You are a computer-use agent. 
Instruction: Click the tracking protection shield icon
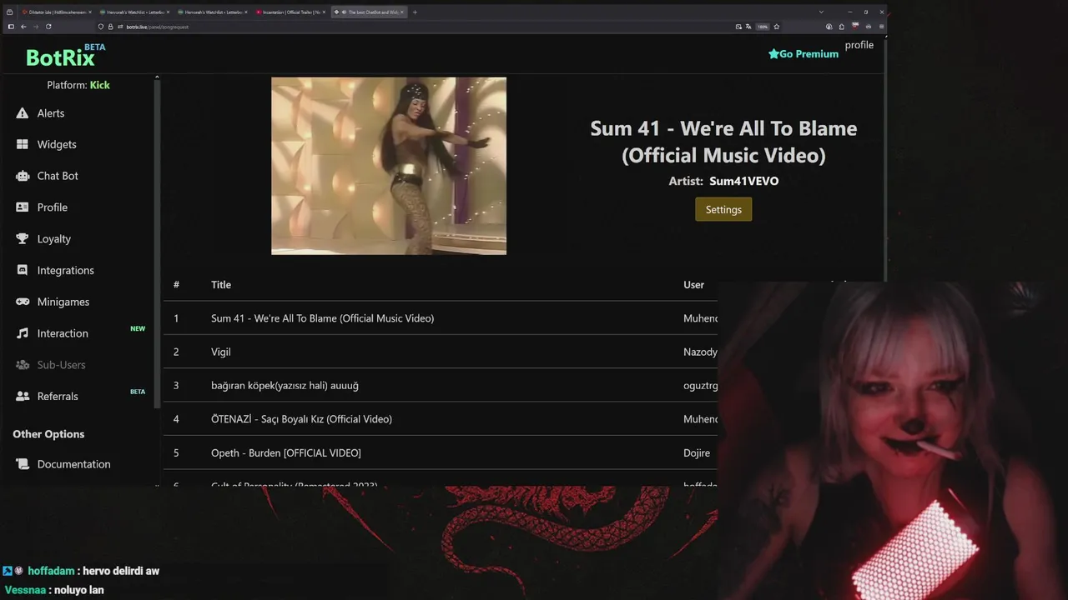100,27
